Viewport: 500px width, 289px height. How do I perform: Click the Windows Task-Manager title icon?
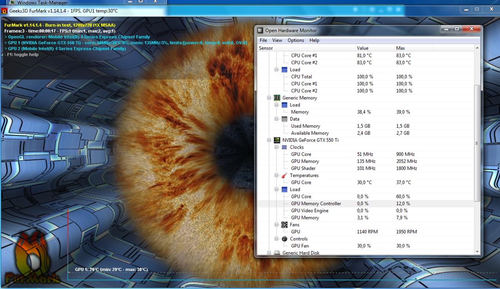(12, 2)
